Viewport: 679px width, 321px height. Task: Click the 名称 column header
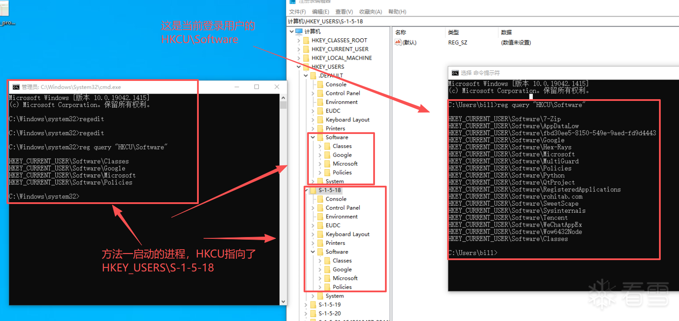[x=401, y=32]
